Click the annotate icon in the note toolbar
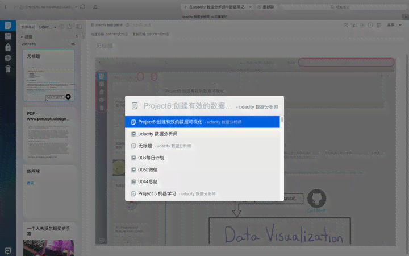409x256 pixels. 362,25
